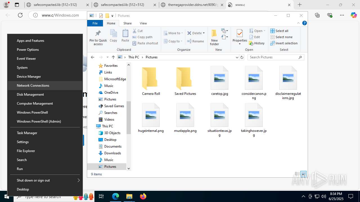Open a new Edge tab
360x202 pixels.
(300, 5)
